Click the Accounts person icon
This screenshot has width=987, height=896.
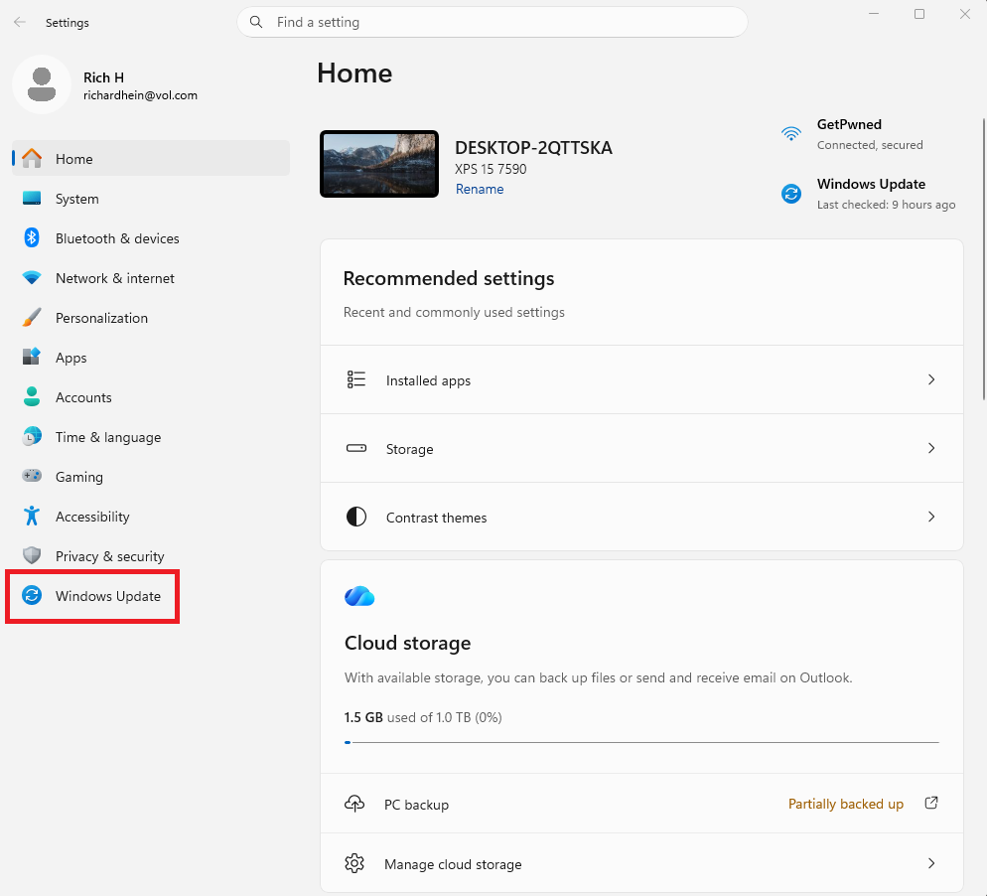click(x=32, y=396)
